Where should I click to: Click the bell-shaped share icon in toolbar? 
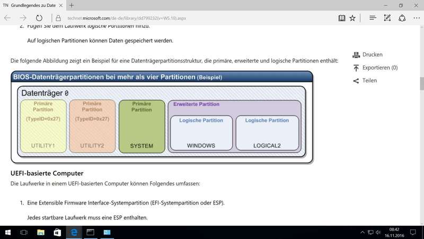pos(402,18)
